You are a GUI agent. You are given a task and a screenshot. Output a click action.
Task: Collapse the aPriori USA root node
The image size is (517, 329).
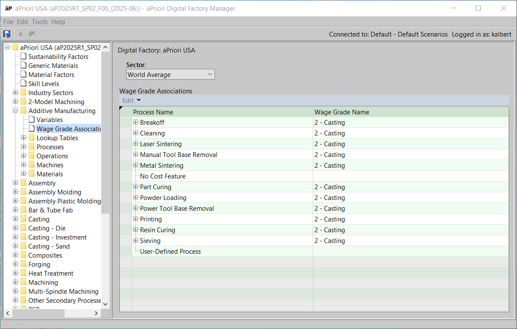tap(7, 47)
